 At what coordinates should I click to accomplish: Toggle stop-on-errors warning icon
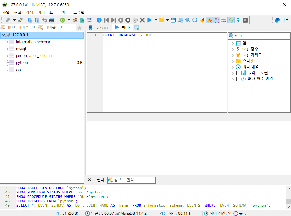click(210, 20)
